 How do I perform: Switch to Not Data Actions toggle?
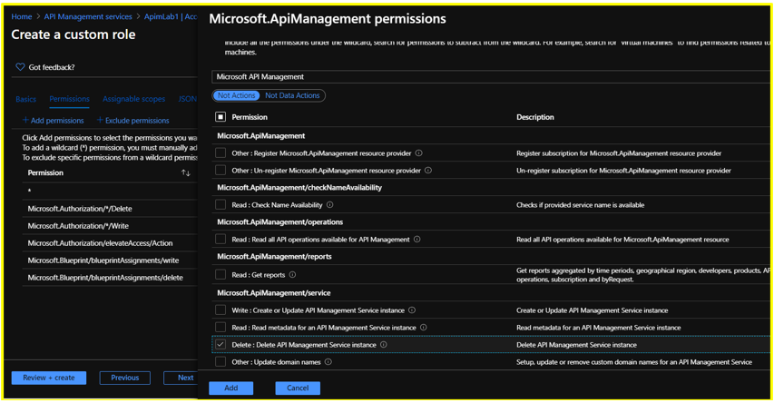(292, 95)
